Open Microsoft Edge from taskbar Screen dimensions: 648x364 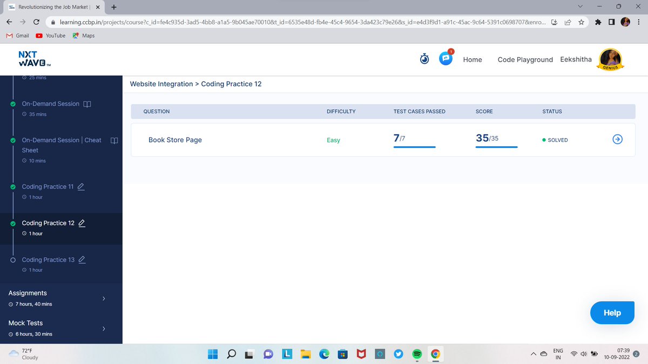click(324, 354)
